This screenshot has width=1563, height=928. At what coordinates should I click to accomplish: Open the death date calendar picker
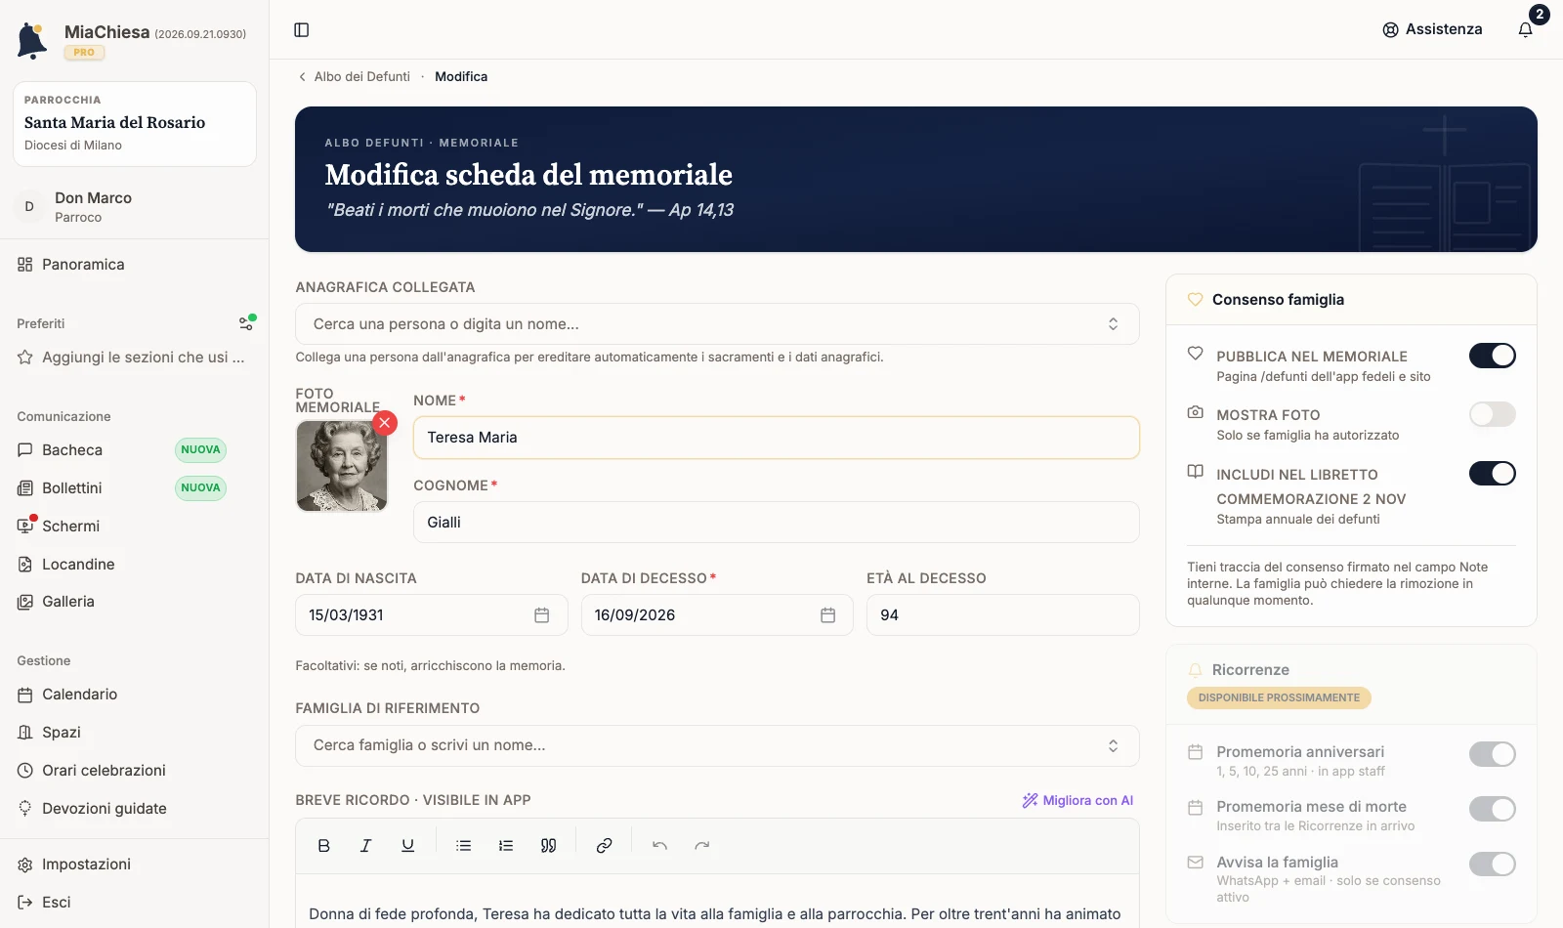(x=828, y=615)
